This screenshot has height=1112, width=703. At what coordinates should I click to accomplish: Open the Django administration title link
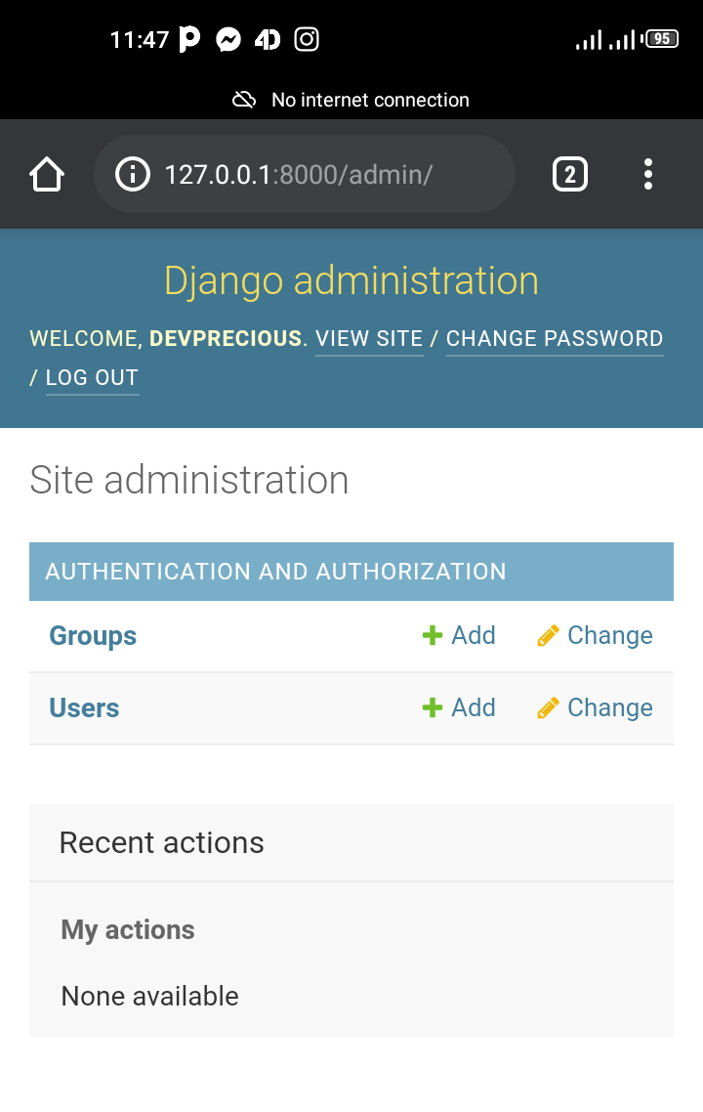[351, 280]
